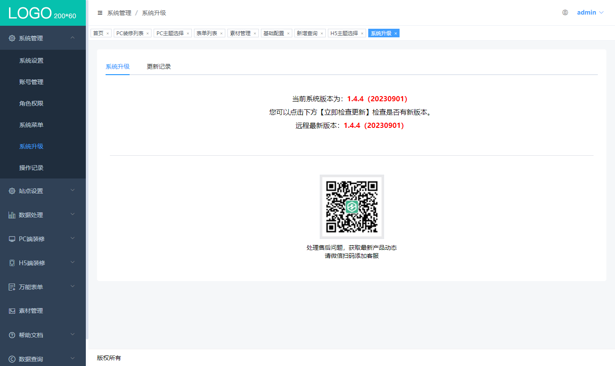This screenshot has width=615, height=366.
Task: Click the LOGO 200*60 image
Action: (42, 13)
